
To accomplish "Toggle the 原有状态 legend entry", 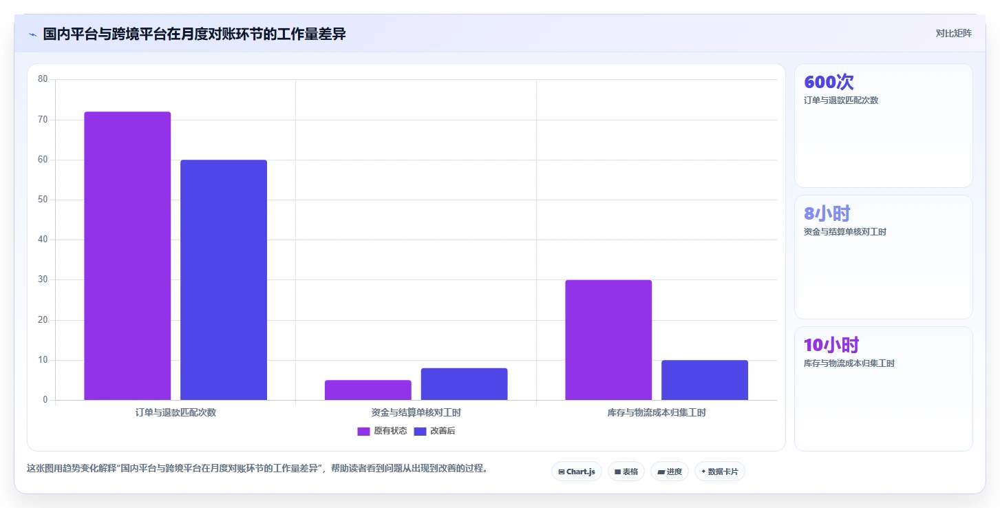I will pos(382,431).
